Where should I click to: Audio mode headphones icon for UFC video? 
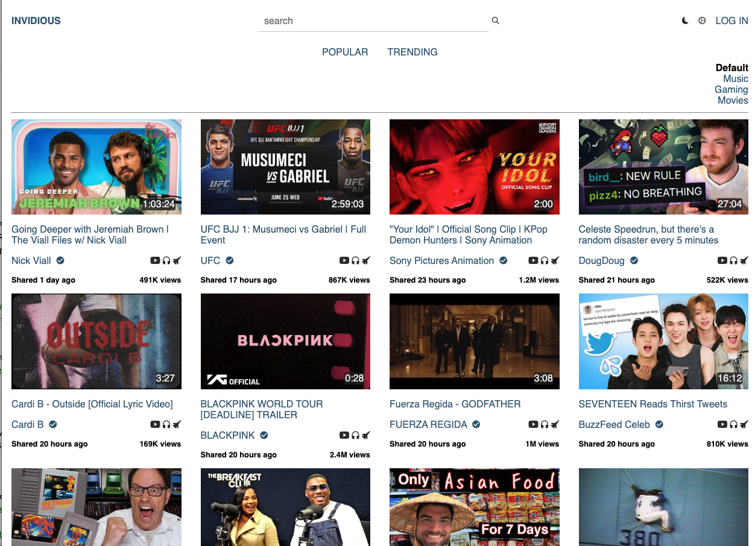356,260
